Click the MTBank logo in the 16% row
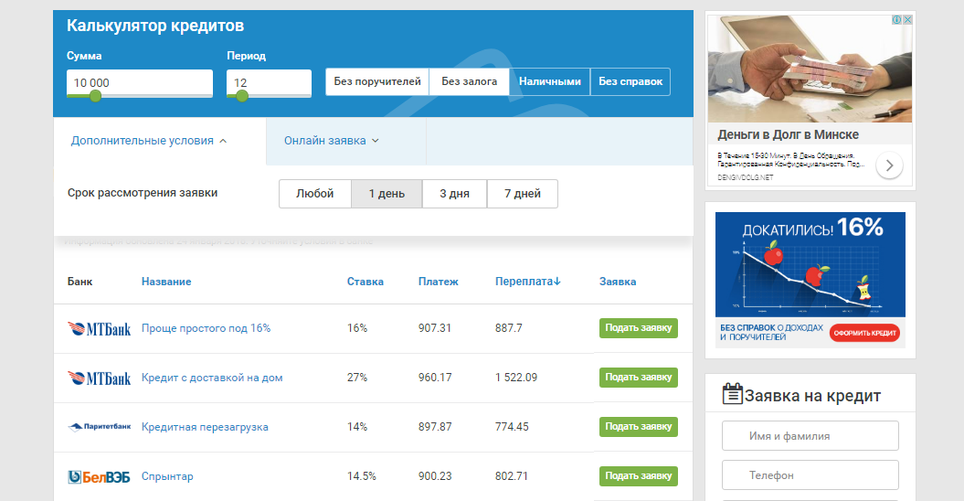The height and width of the screenshot is (501, 964). point(99,328)
